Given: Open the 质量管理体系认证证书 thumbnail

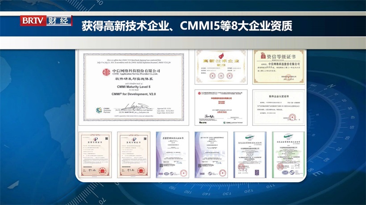Looking at the screenshot, I should (x=172, y=155).
